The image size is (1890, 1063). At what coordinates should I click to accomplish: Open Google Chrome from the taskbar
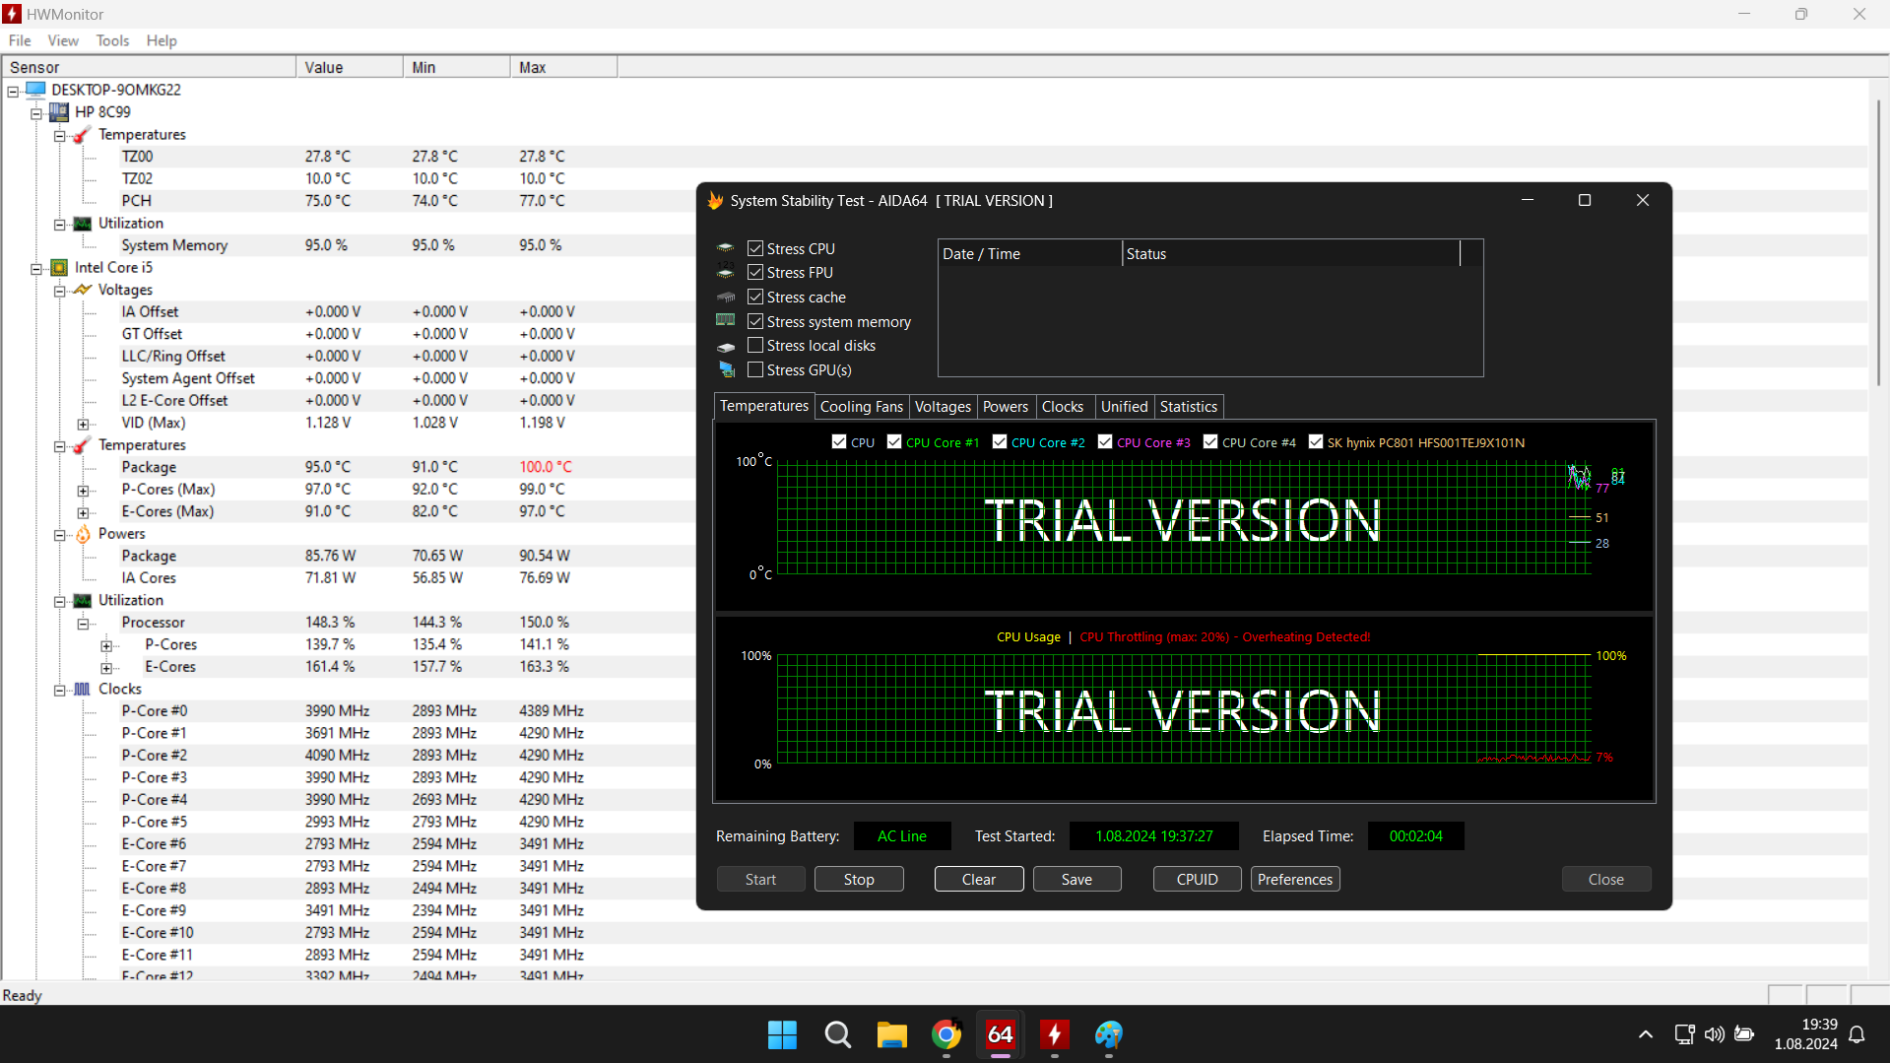pyautogui.click(x=945, y=1034)
